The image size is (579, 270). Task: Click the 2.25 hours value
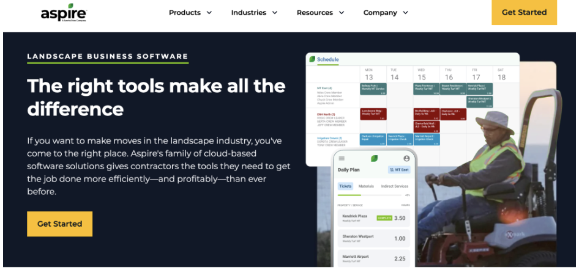[x=400, y=258]
